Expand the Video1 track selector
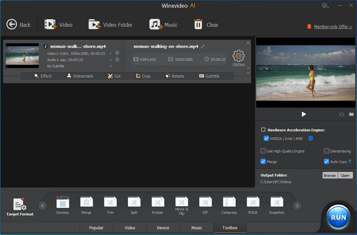The width and height of the screenshot is (357, 235). click(111, 54)
